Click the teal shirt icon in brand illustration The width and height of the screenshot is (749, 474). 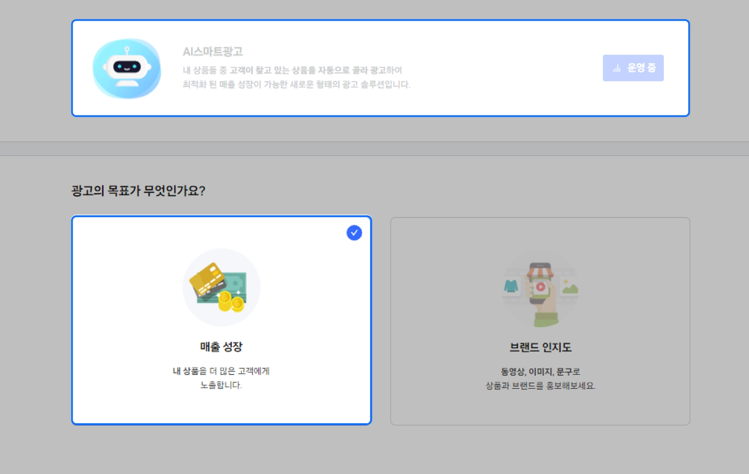(x=511, y=286)
